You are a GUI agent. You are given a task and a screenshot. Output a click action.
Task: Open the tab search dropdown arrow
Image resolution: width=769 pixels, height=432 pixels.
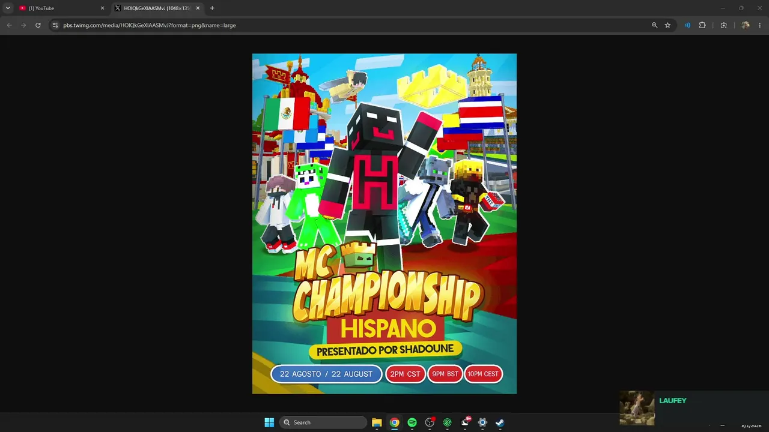tap(8, 8)
